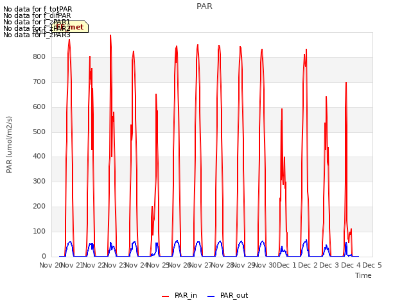
Task: Click the 600 y-axis tick label
Action: (x=39, y=107)
